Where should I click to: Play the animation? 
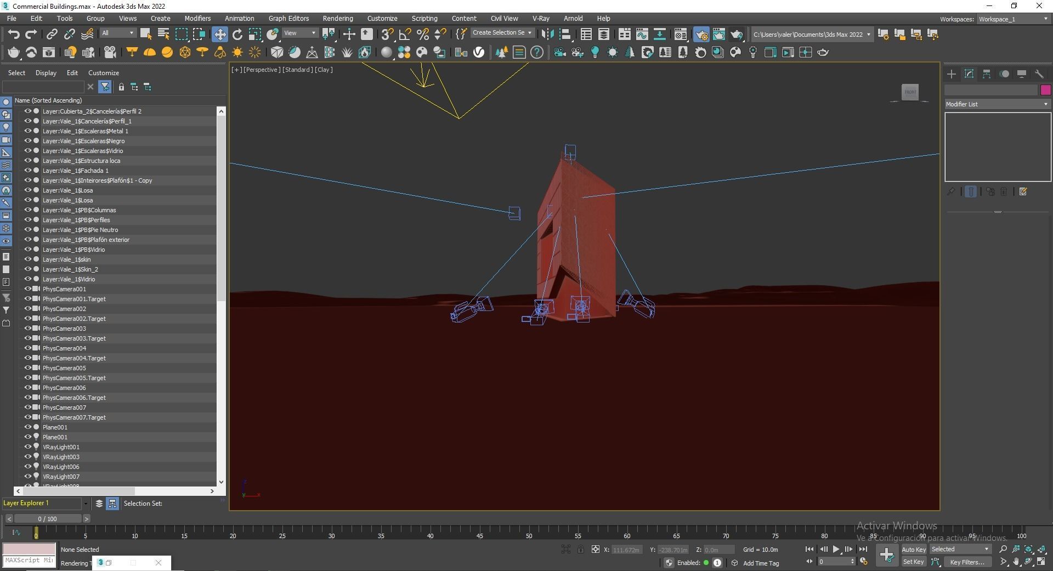[x=836, y=549]
